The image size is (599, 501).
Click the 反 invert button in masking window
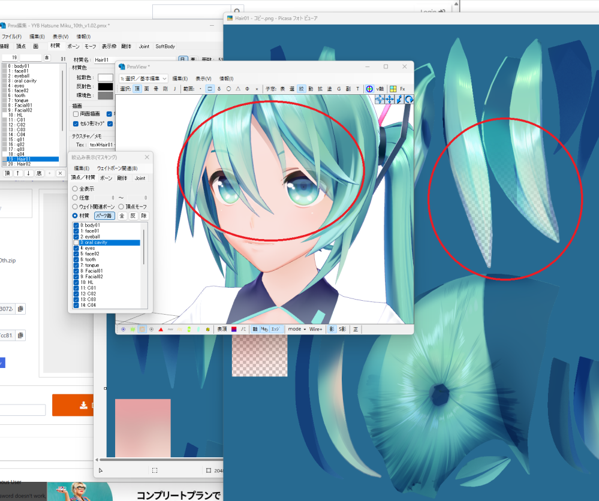tap(133, 216)
